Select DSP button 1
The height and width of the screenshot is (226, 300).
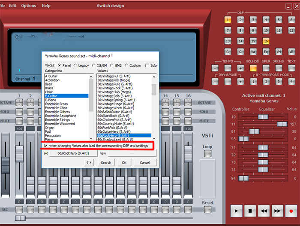[x=228, y=20]
